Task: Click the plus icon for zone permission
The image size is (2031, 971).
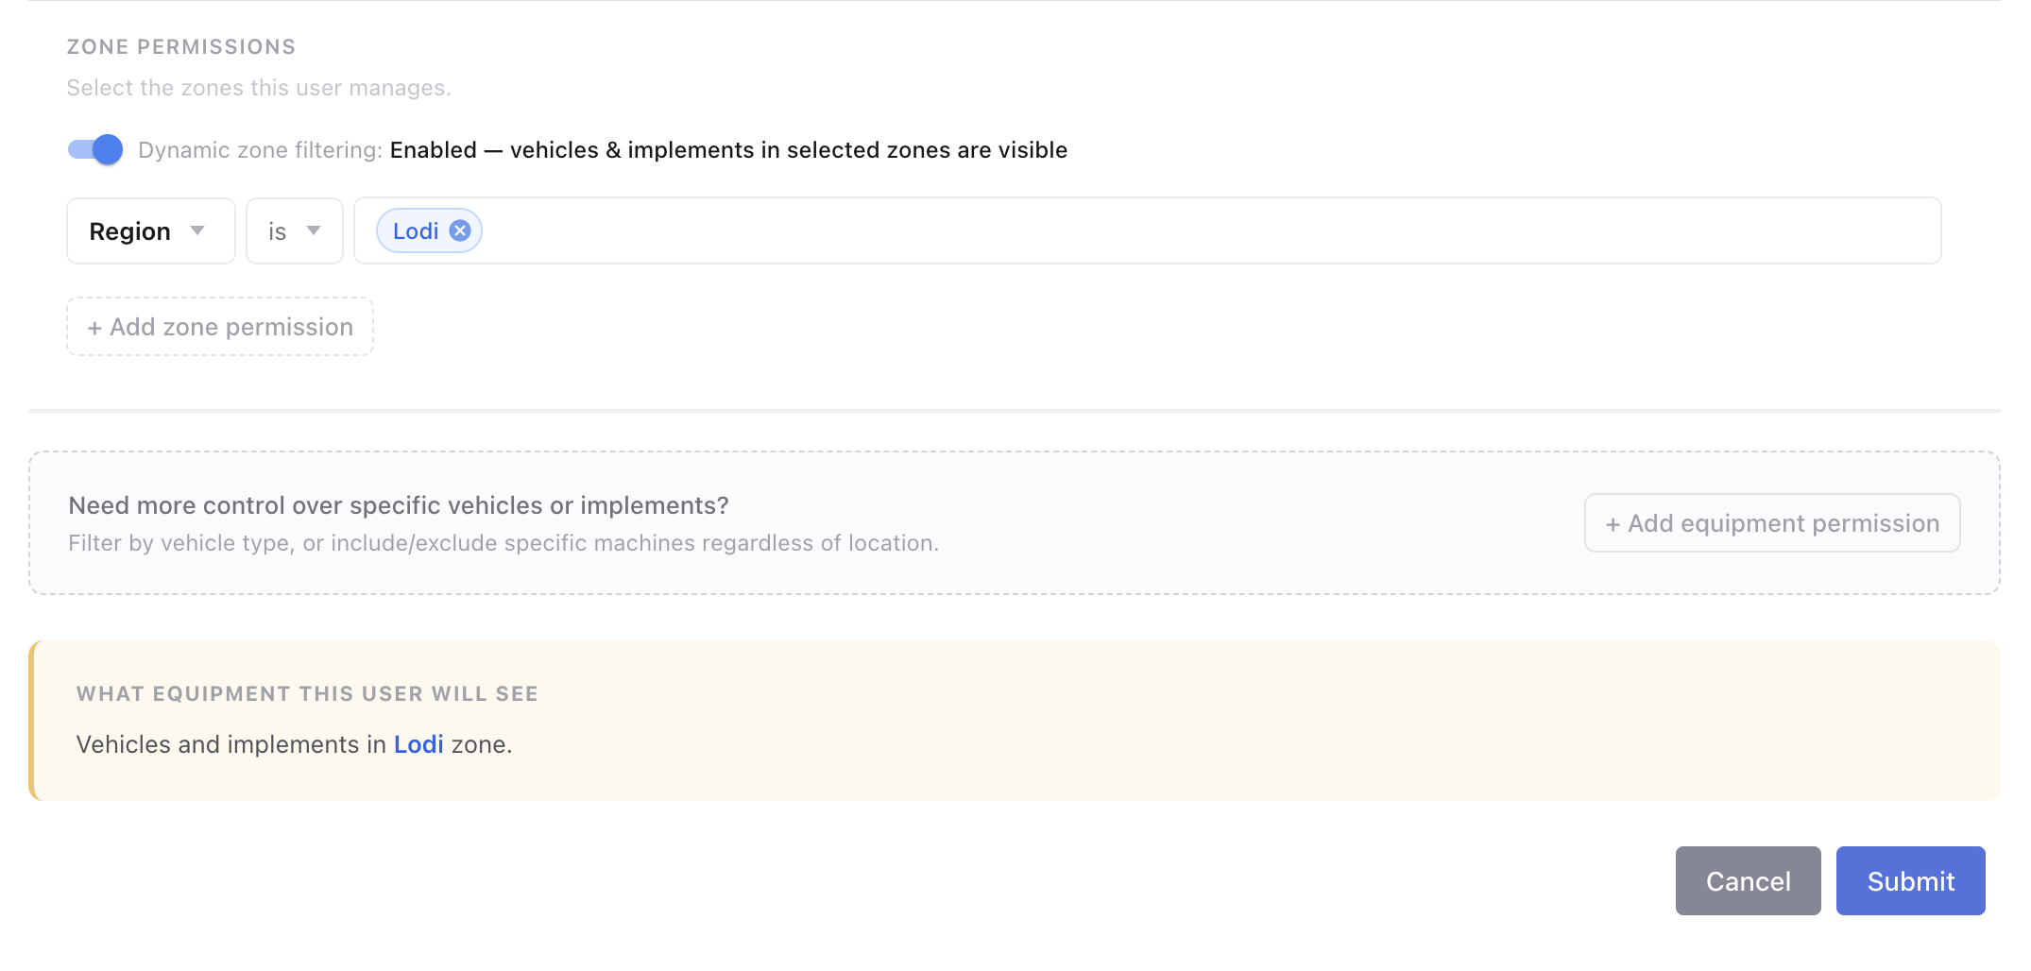Action: pyautogui.click(x=94, y=328)
